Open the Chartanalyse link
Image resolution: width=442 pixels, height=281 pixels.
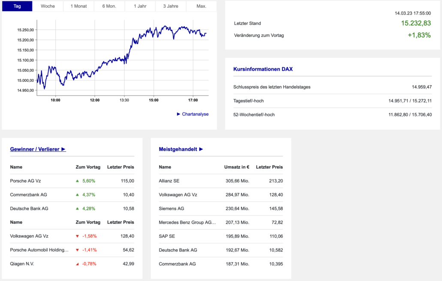pos(195,114)
